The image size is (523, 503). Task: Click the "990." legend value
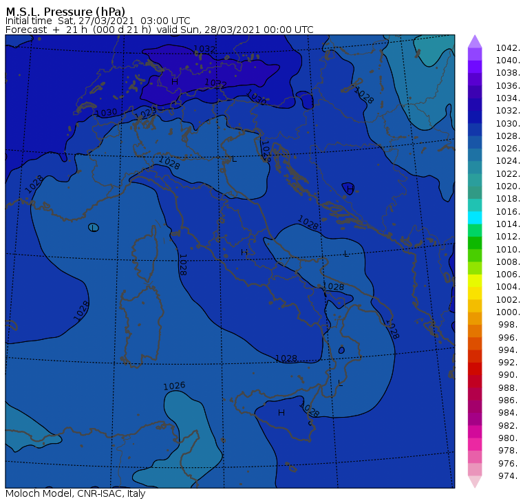coord(509,374)
